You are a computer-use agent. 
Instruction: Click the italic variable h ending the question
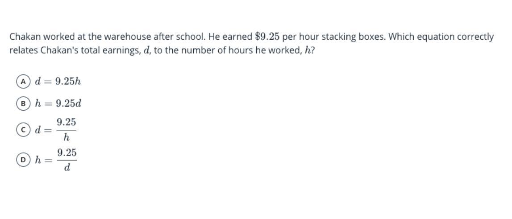[307, 51]
